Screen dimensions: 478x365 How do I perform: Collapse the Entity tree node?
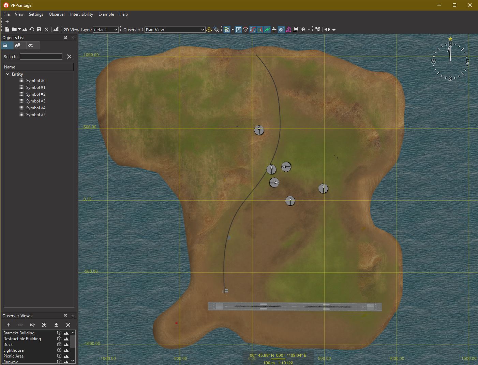8,74
